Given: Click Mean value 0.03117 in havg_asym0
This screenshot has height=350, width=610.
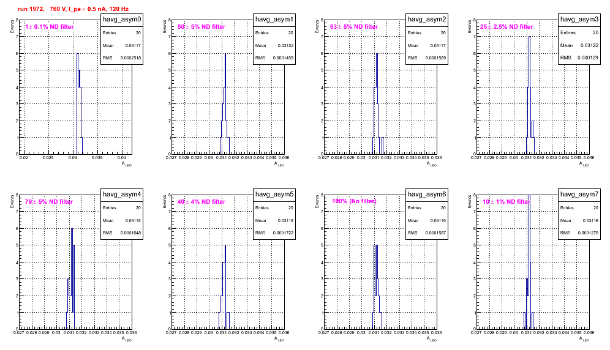Looking at the screenshot, I should coord(133,45).
